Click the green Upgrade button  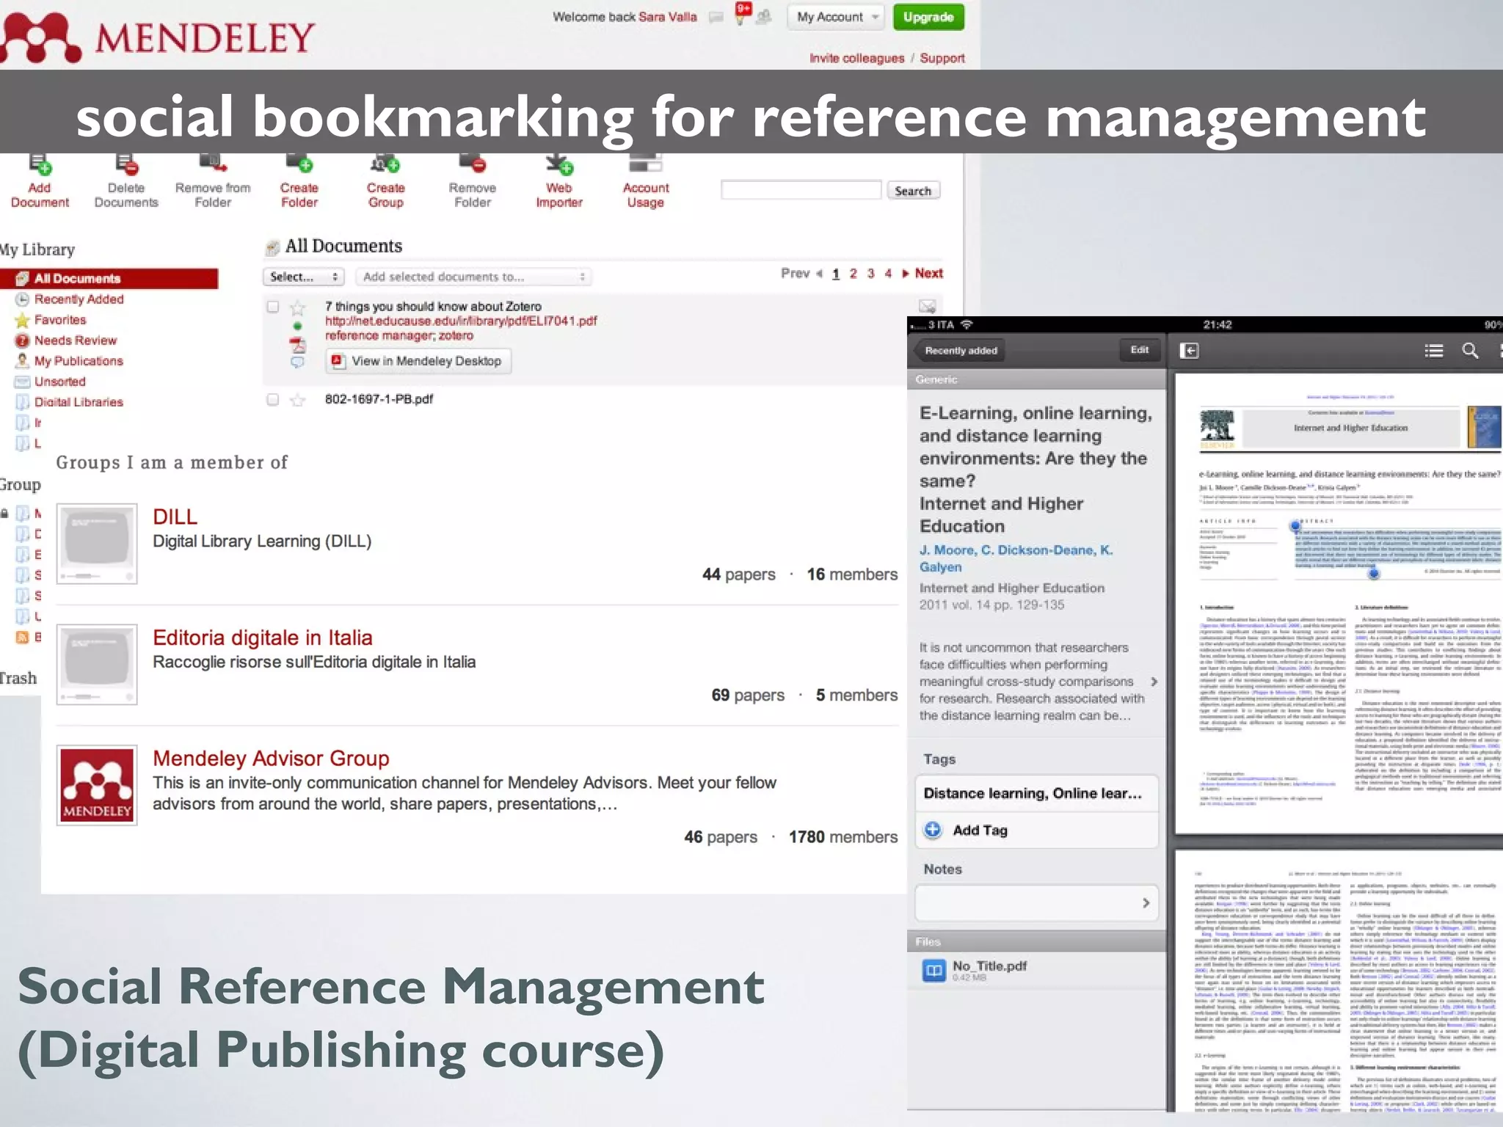click(x=928, y=17)
